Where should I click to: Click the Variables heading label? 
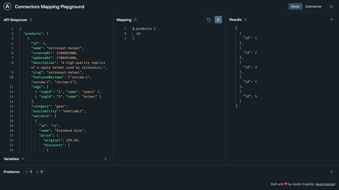coord(11,159)
